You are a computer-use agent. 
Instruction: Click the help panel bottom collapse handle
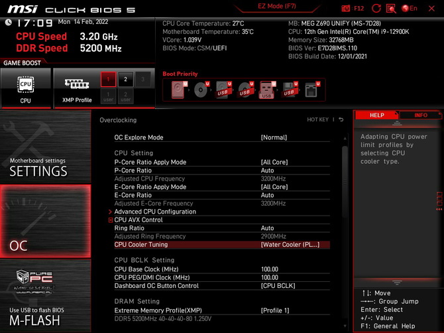397,283
